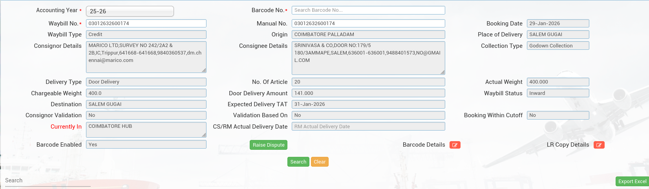
Task: Click the Waybill No. input field
Action: 146,24
